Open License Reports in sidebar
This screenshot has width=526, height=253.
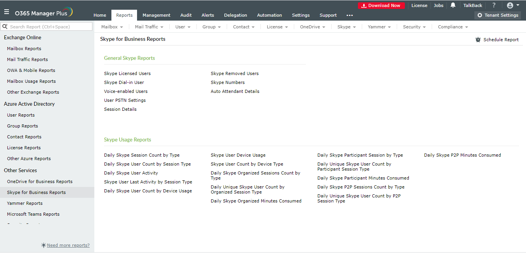pos(24,148)
